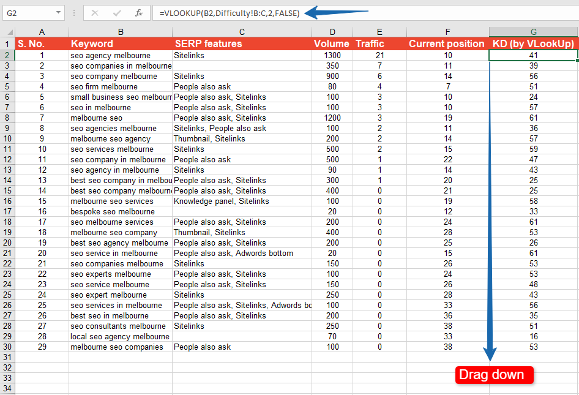
Task: Open the Insert Function (fx) dialog
Action: click(x=139, y=13)
